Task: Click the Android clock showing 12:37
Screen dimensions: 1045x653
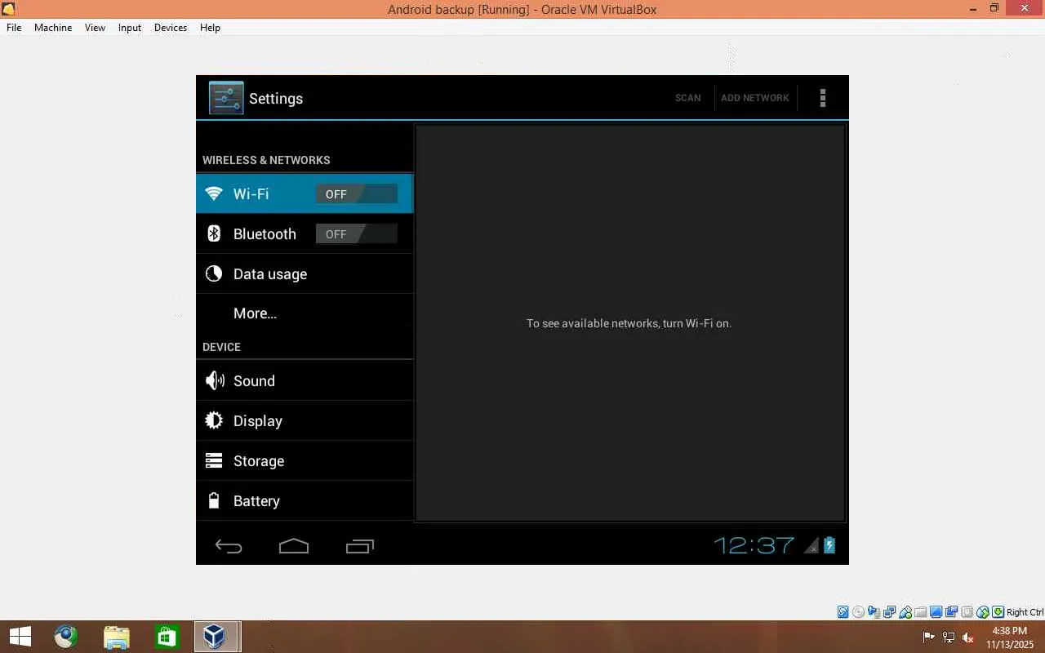Action: tap(754, 545)
